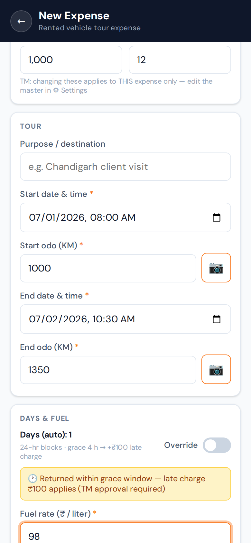Open camera for Start odo photo
251x543 pixels.
[216, 268]
